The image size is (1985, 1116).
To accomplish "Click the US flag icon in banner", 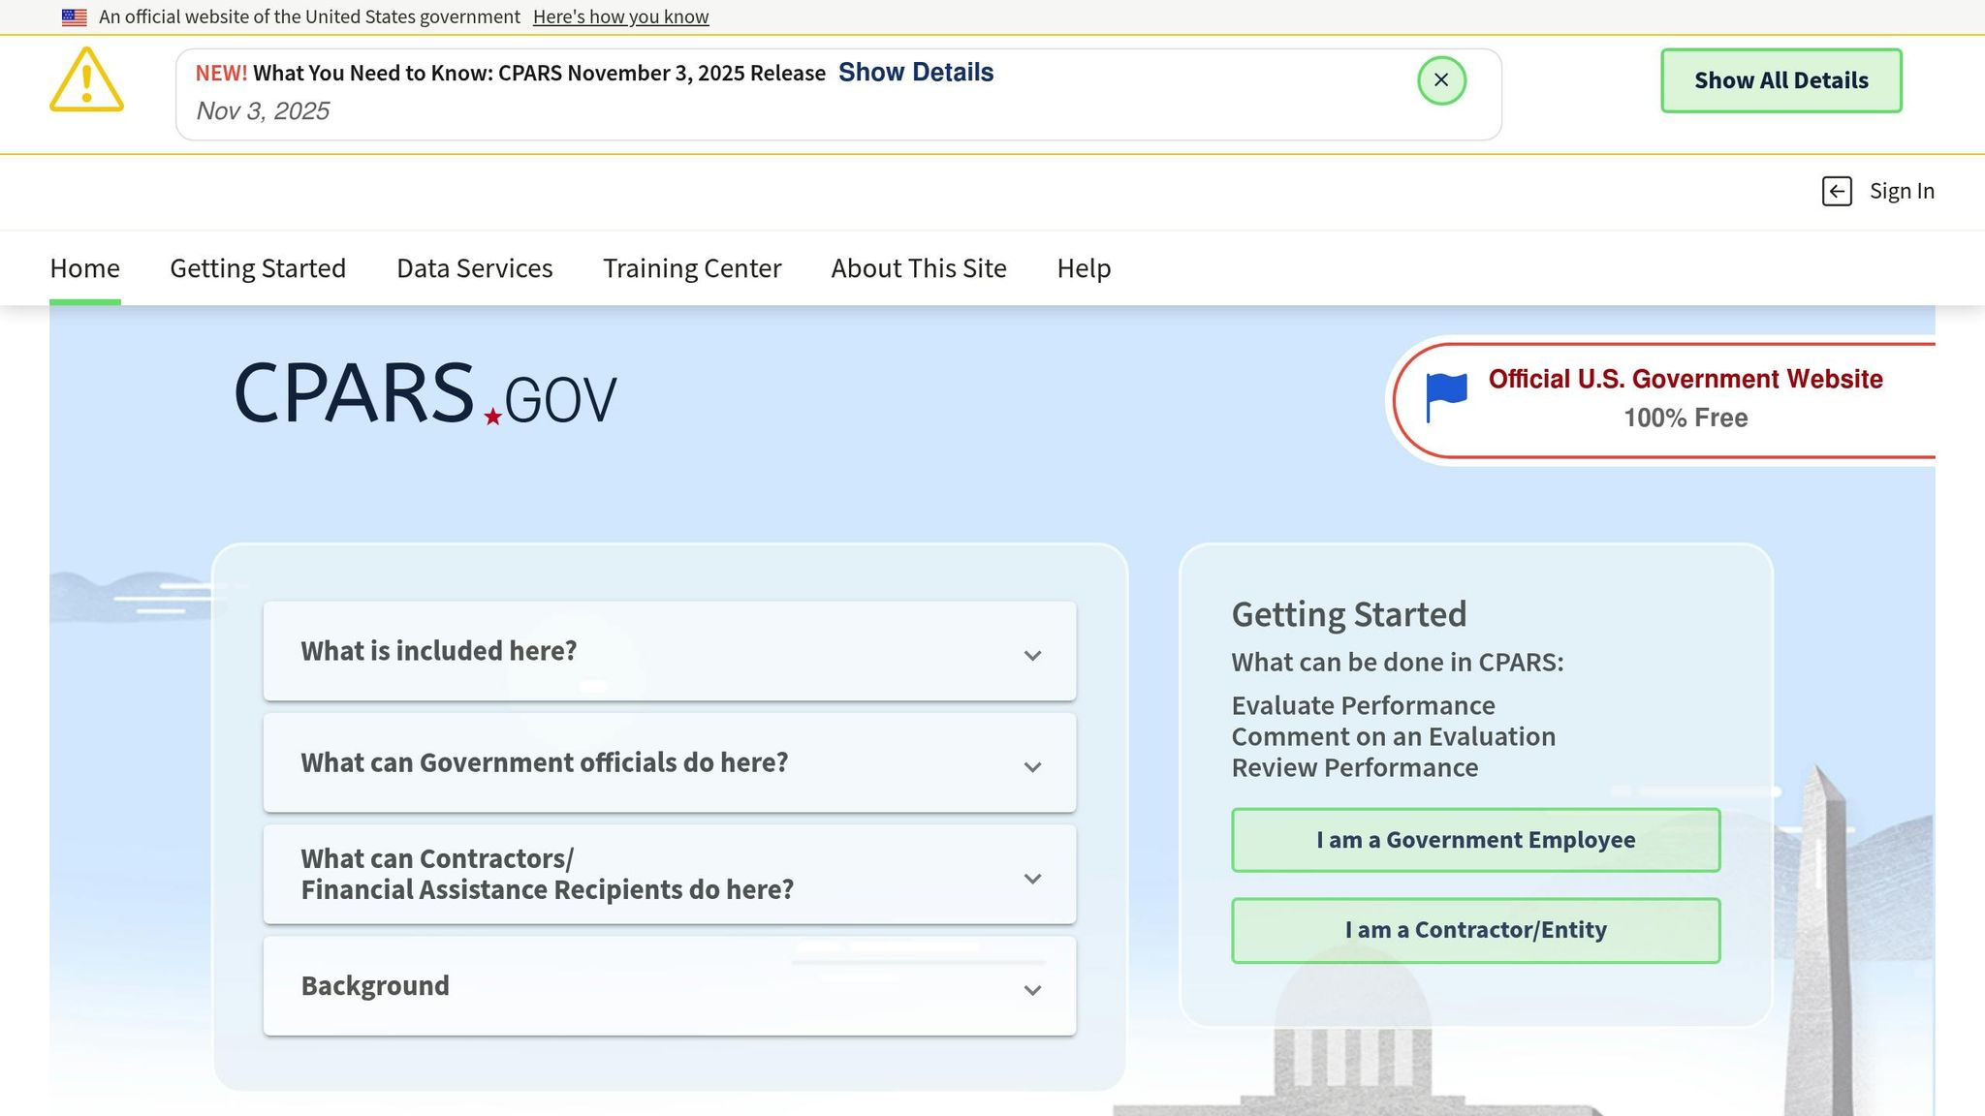I will pos(75,17).
